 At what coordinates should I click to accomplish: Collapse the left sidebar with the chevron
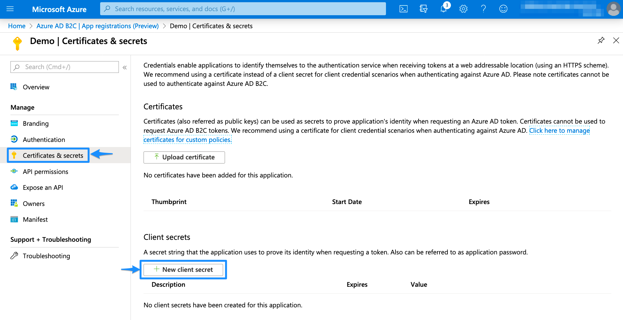[125, 67]
